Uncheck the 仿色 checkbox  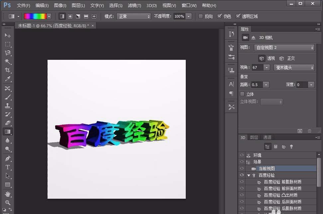click(219, 16)
